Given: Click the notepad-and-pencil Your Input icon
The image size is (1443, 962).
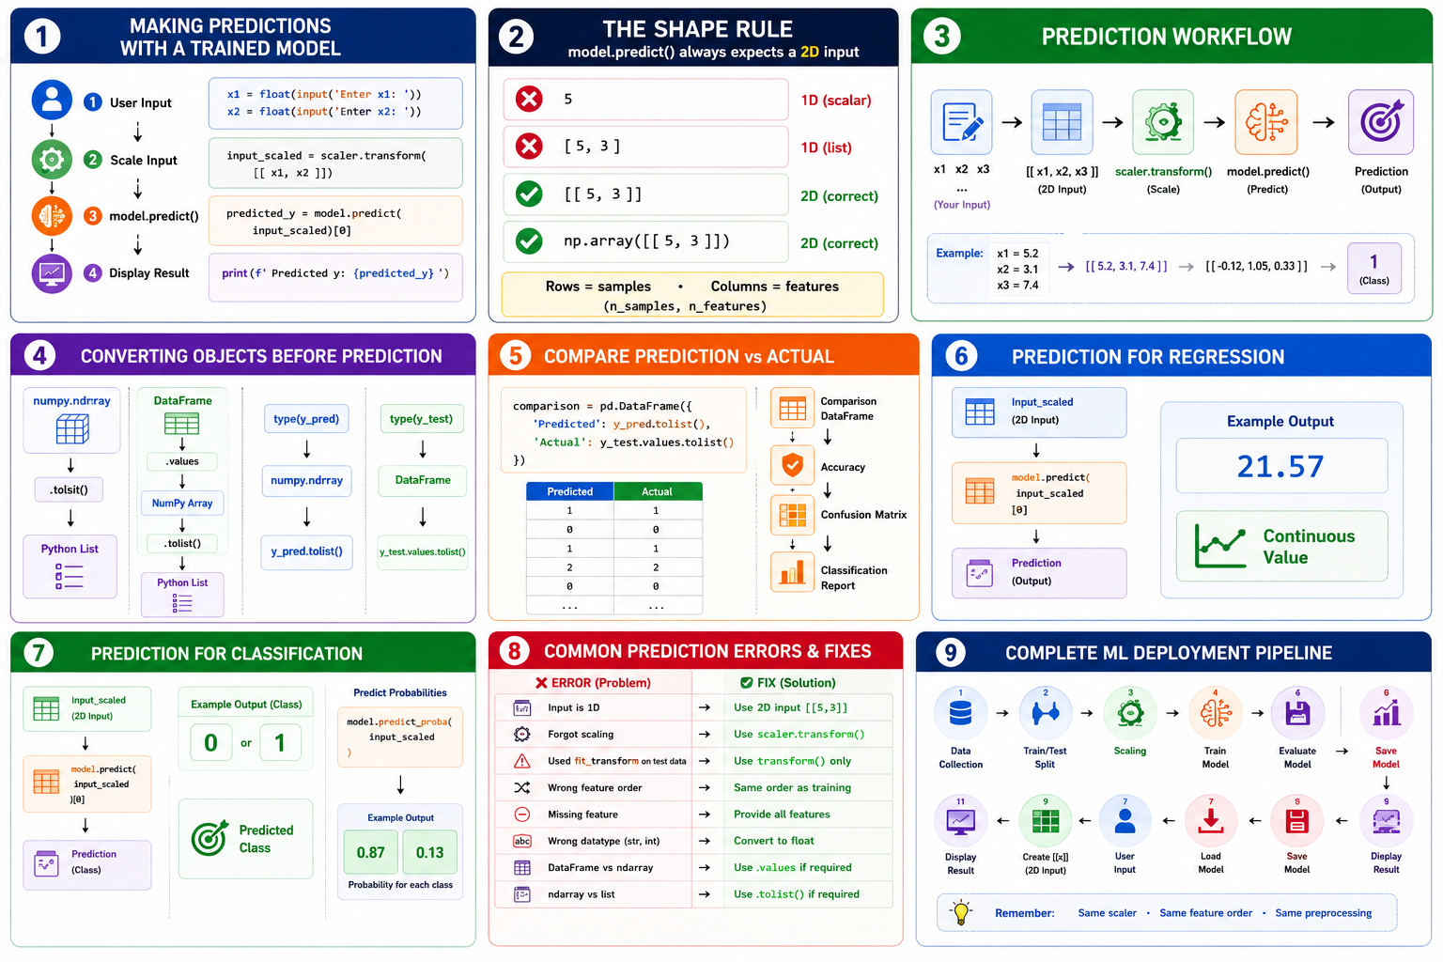Looking at the screenshot, I should click(x=962, y=122).
